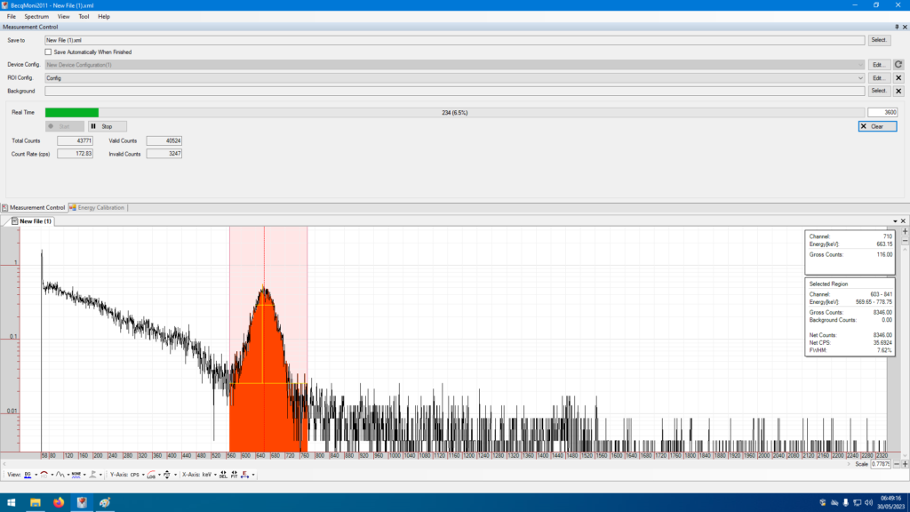Click the NONE smoothing view icon
The height and width of the screenshot is (512, 910).
tap(76, 475)
